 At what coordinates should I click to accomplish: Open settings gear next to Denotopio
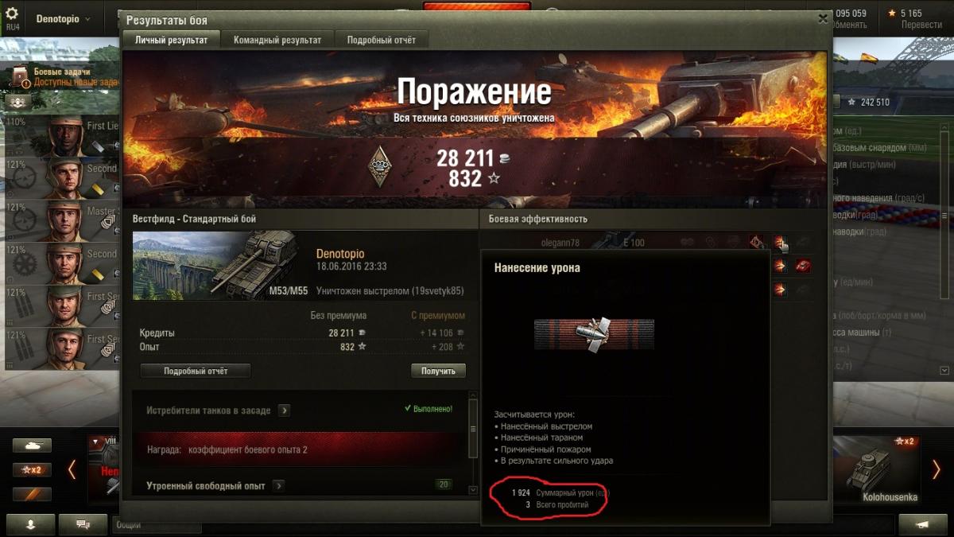[x=12, y=15]
